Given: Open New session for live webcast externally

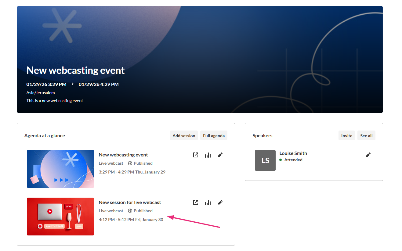Looking at the screenshot, I should pos(196,203).
